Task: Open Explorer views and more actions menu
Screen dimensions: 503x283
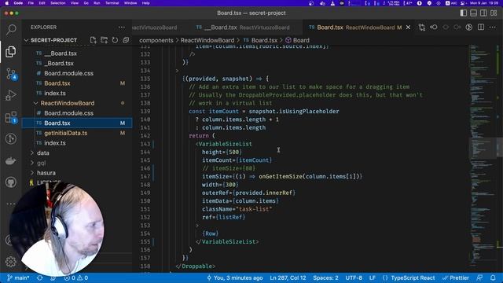Action: pyautogui.click(x=122, y=28)
